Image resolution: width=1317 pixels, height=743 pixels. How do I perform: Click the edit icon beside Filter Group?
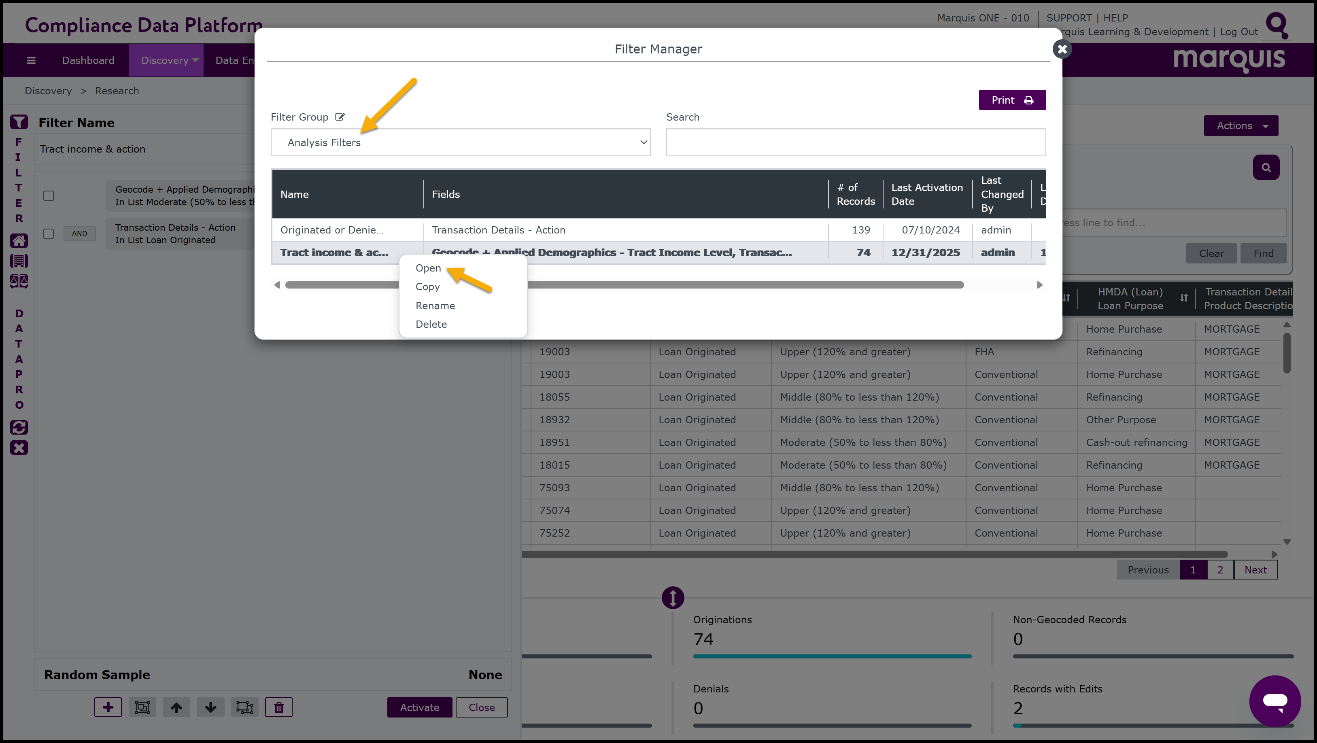[x=340, y=117]
